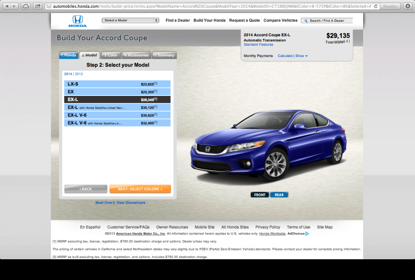The image size is (415, 280).
Task: Open the View Disclaimers link
Action: [x=131, y=203]
